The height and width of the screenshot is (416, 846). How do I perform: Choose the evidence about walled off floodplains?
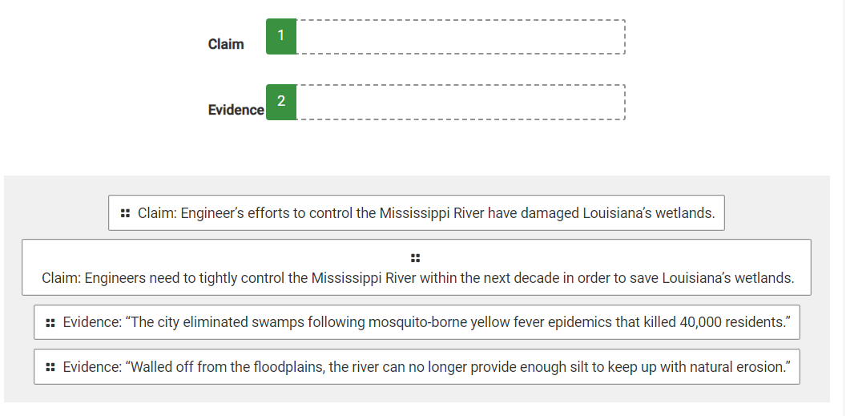417,367
